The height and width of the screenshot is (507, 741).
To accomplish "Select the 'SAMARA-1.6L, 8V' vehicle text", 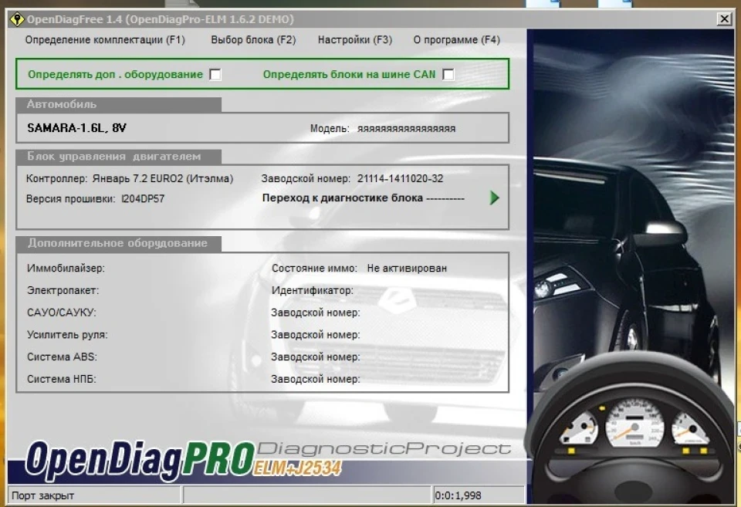I will 76,128.
